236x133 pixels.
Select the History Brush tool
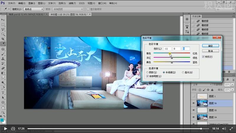point(3,64)
